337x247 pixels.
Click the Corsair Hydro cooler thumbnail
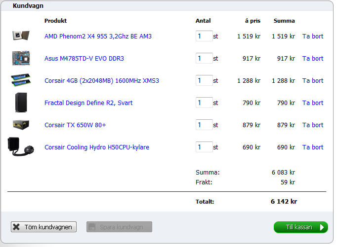(x=21, y=147)
